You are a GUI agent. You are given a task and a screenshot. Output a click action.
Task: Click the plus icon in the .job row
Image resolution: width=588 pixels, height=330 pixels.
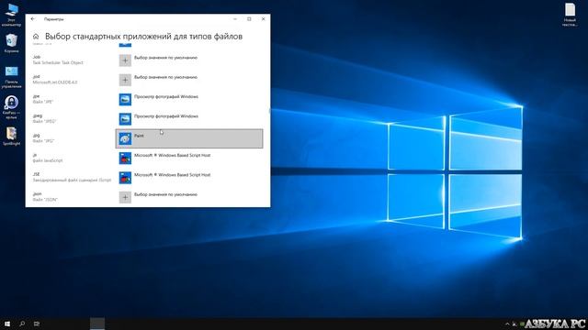pyautogui.click(x=125, y=60)
